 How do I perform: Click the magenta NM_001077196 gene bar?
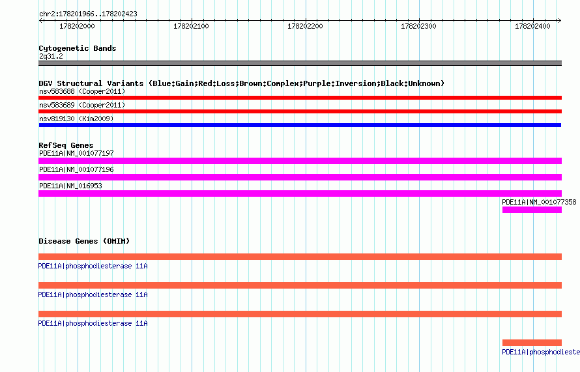[x=300, y=177]
